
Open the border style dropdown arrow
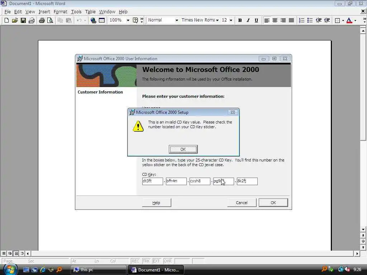click(343, 20)
